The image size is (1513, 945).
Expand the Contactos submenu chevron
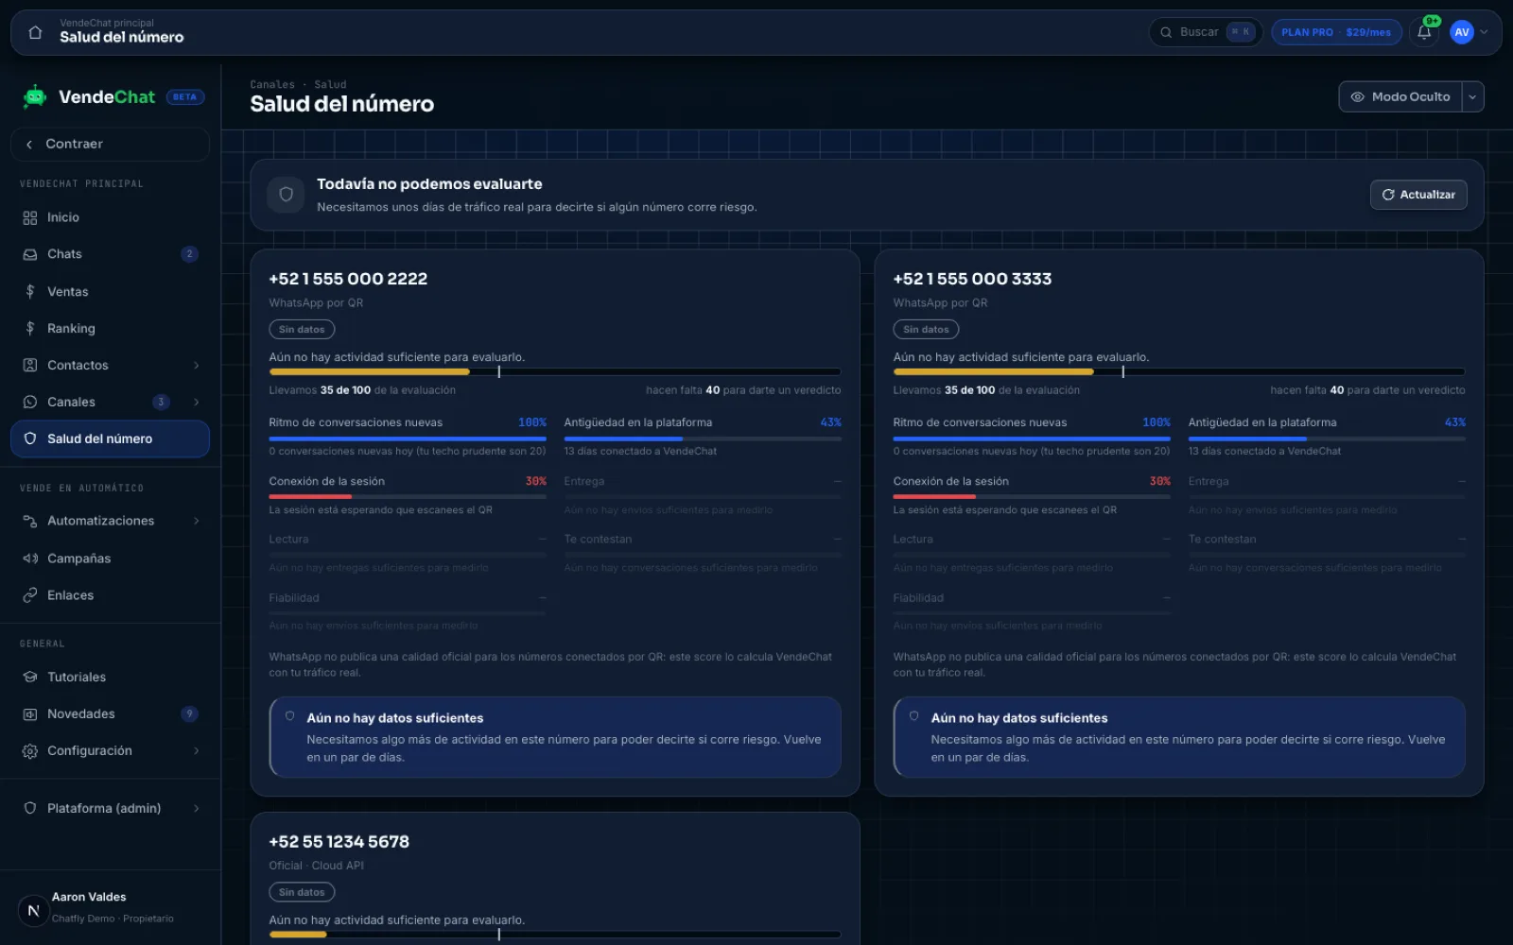tap(196, 365)
